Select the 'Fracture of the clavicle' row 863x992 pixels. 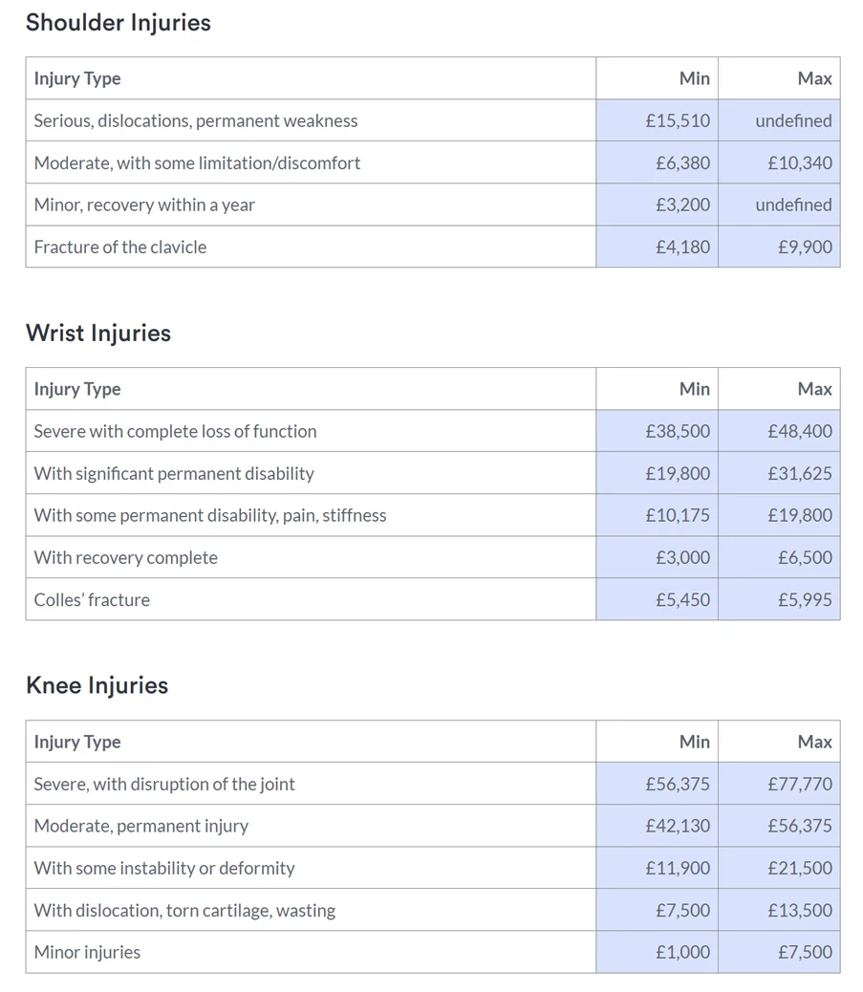click(x=120, y=248)
